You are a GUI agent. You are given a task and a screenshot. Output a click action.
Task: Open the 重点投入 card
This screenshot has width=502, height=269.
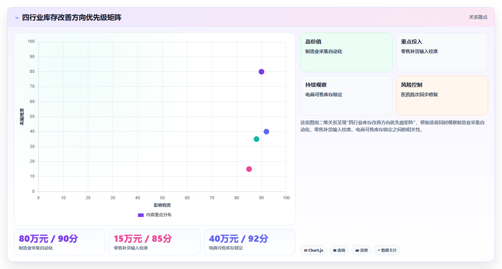coord(442,52)
